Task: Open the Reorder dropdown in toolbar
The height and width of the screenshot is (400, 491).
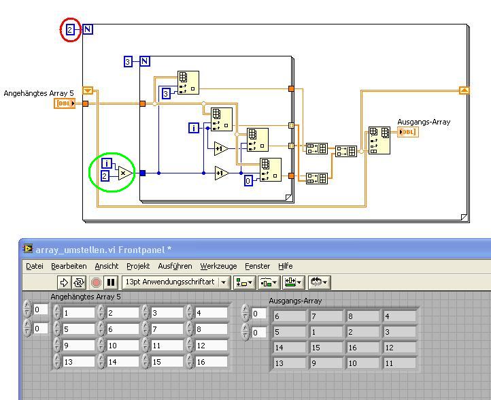Action: coord(318,282)
